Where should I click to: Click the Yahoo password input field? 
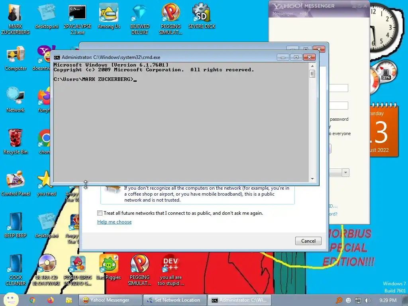pyautogui.click(x=338, y=106)
